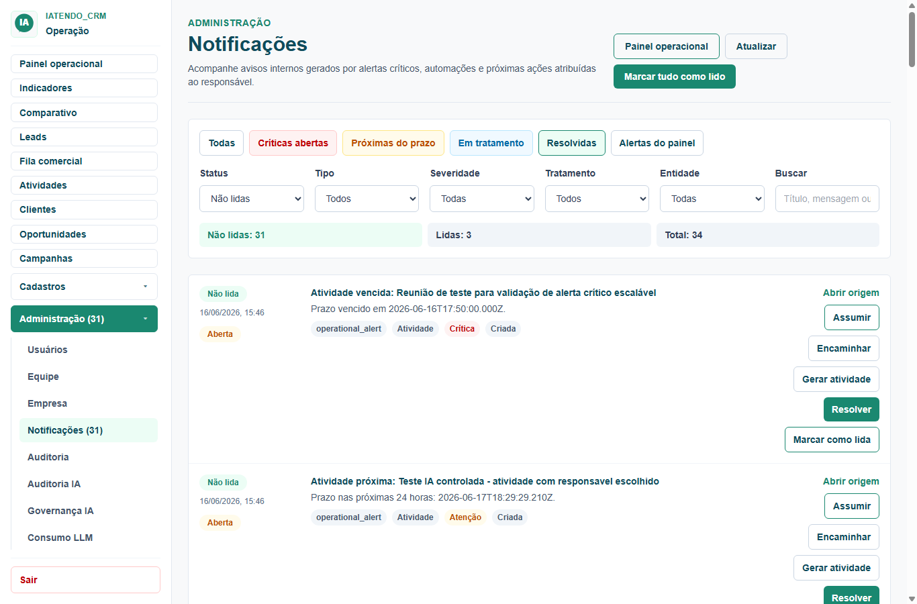Image resolution: width=917 pixels, height=604 pixels.
Task: Click scrollbar down arrow
Action: [912, 599]
